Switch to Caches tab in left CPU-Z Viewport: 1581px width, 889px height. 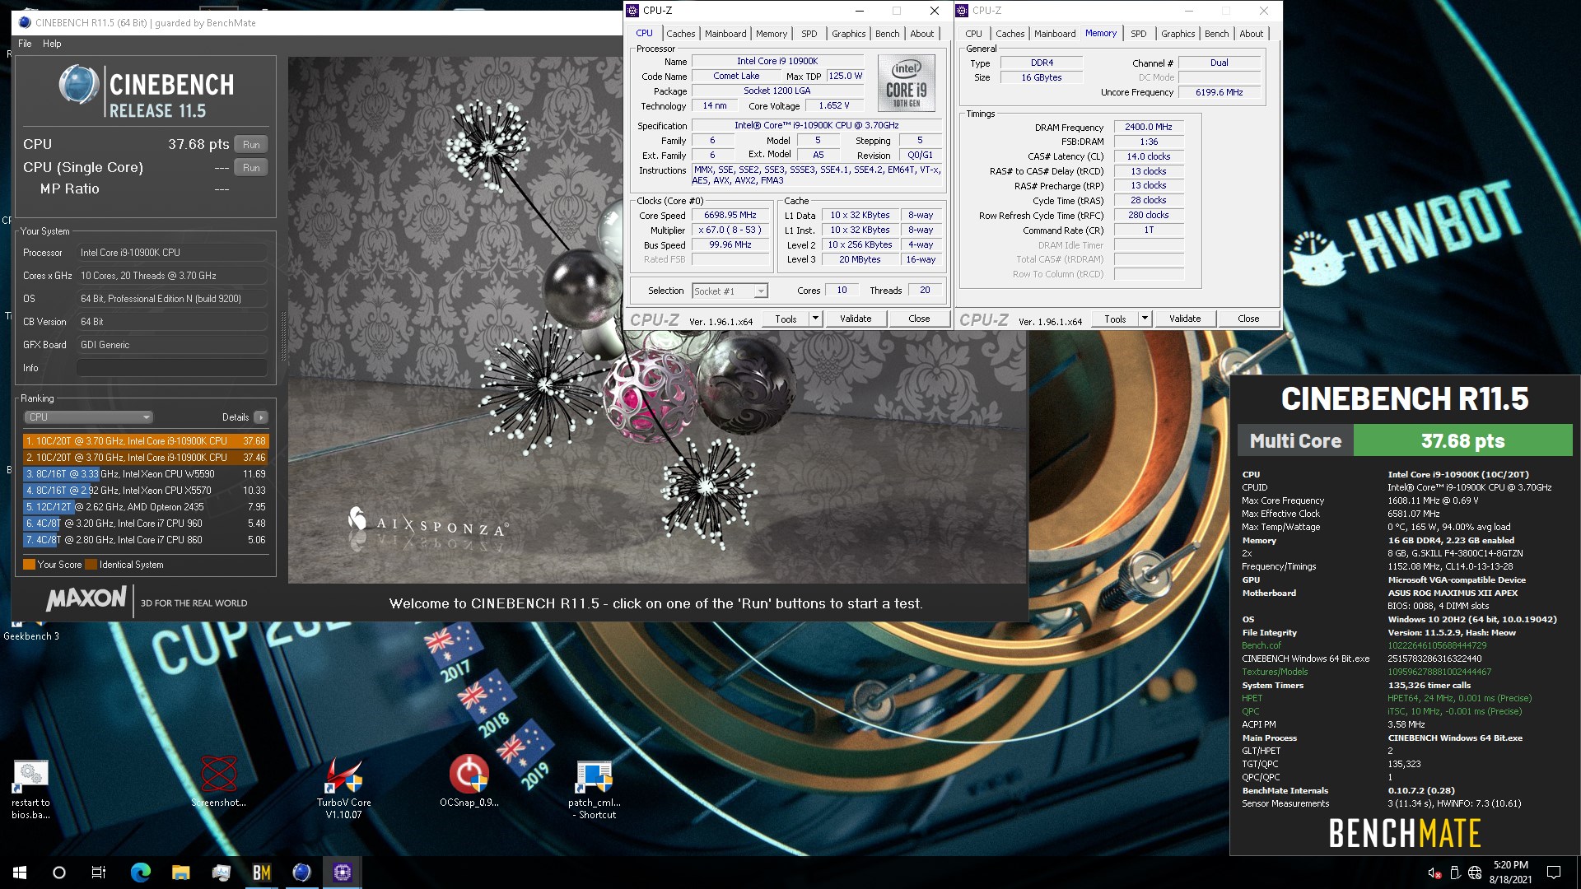[x=680, y=34]
